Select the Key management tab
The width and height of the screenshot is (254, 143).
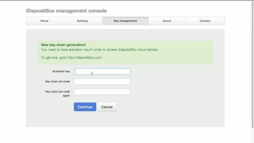125,21
